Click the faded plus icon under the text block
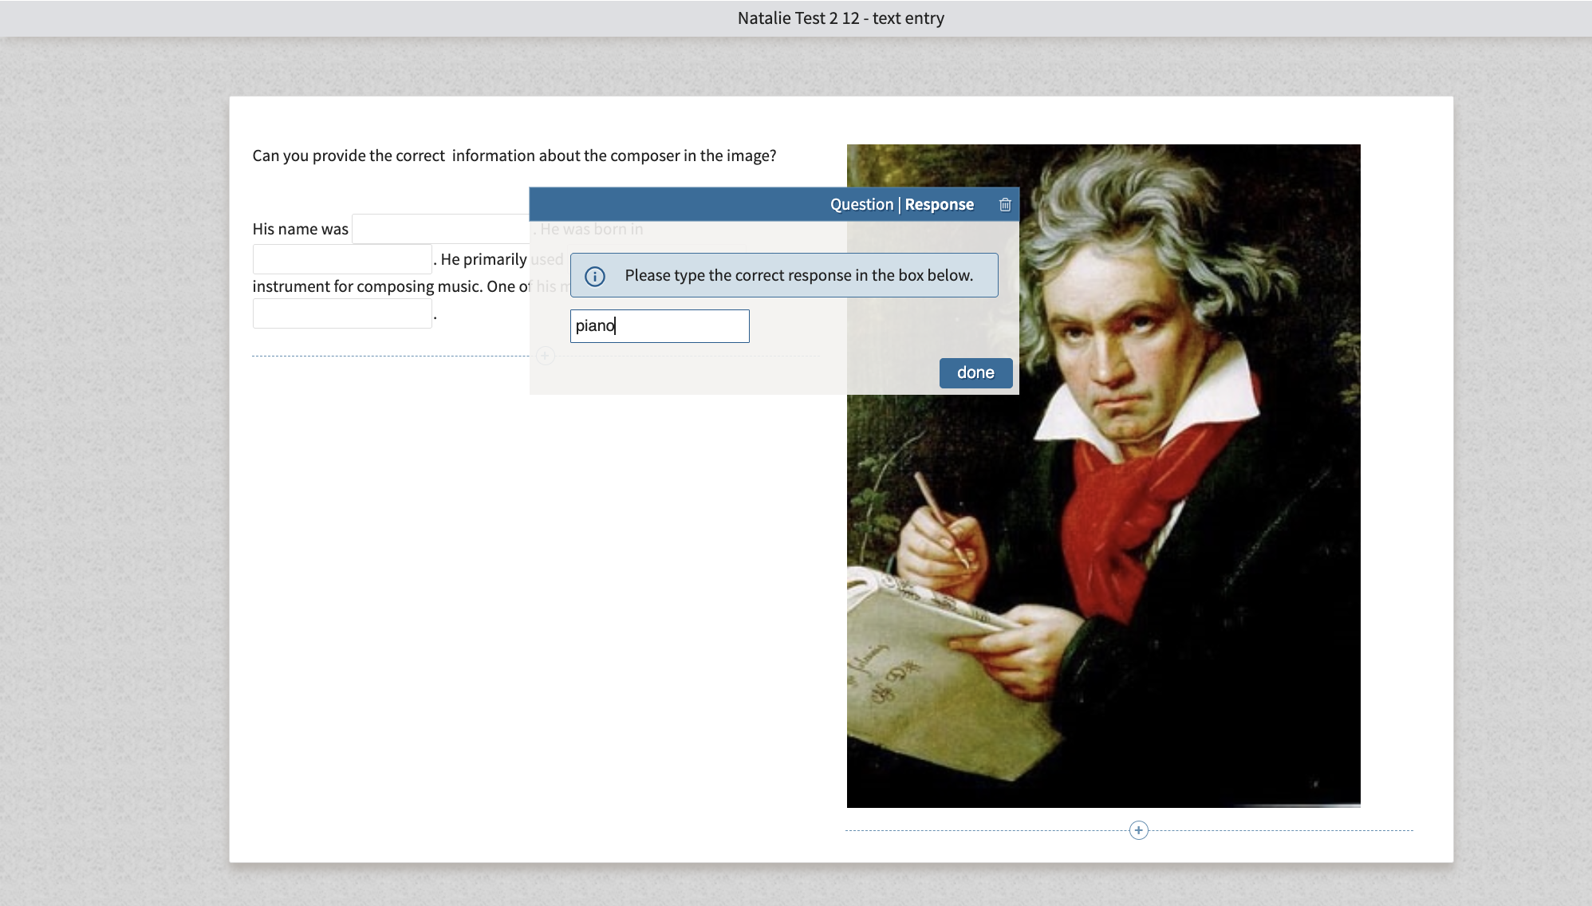This screenshot has width=1592, height=906. pyautogui.click(x=546, y=356)
